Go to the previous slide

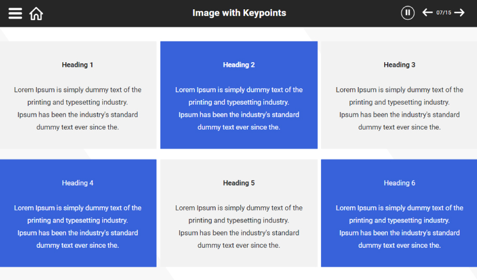[x=427, y=12]
